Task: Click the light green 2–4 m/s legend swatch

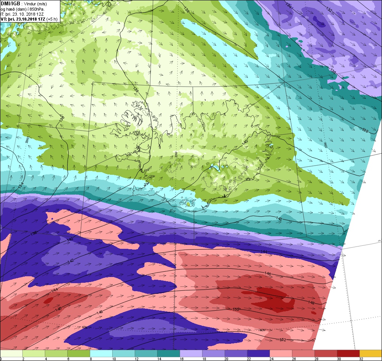Action: (34, 353)
